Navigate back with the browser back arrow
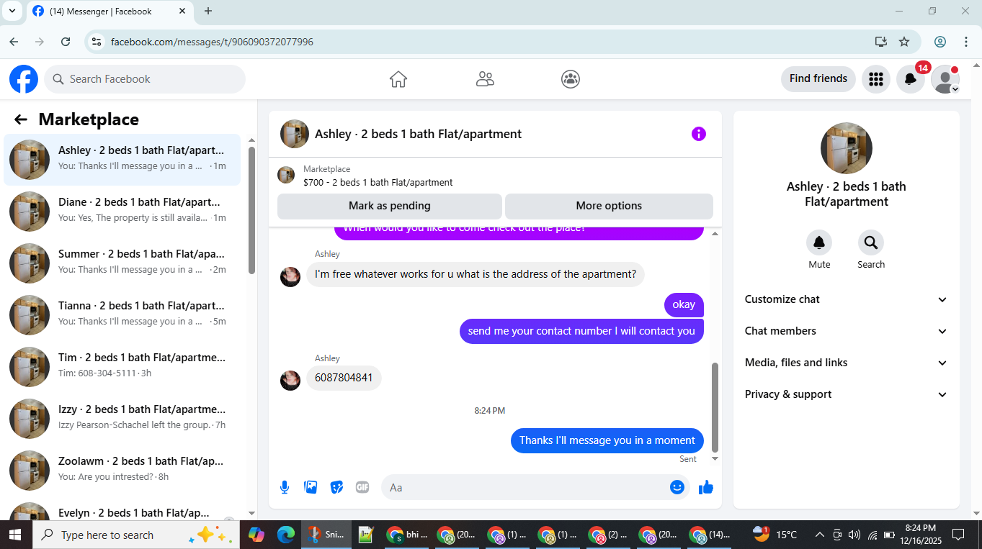Screen dimensions: 982x549 tap(14, 42)
